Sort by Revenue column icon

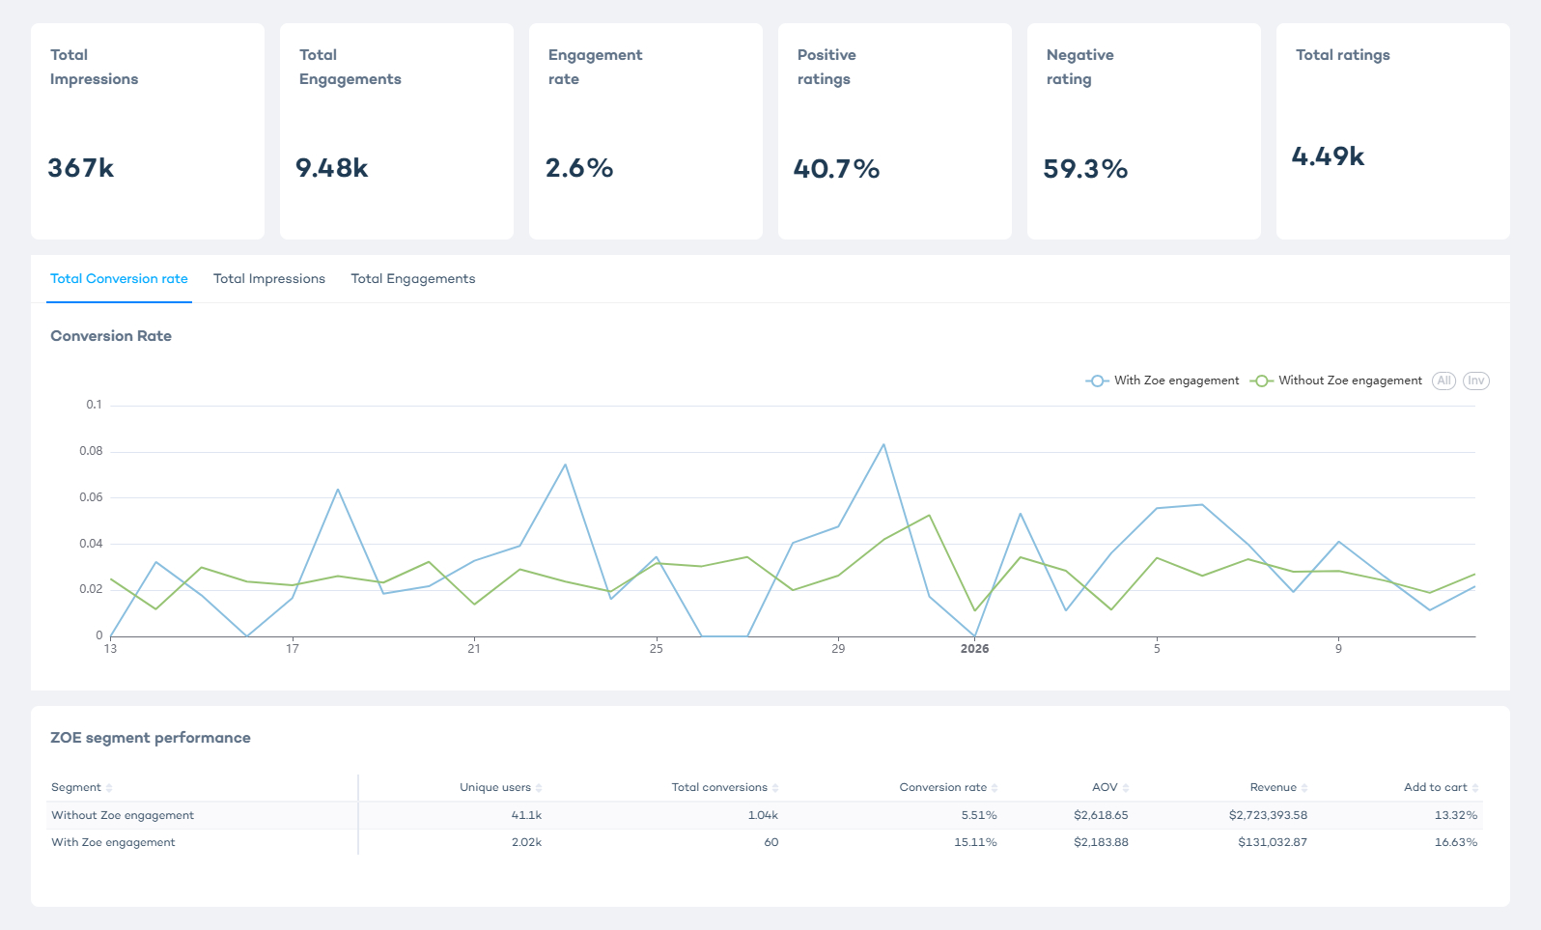(1304, 788)
